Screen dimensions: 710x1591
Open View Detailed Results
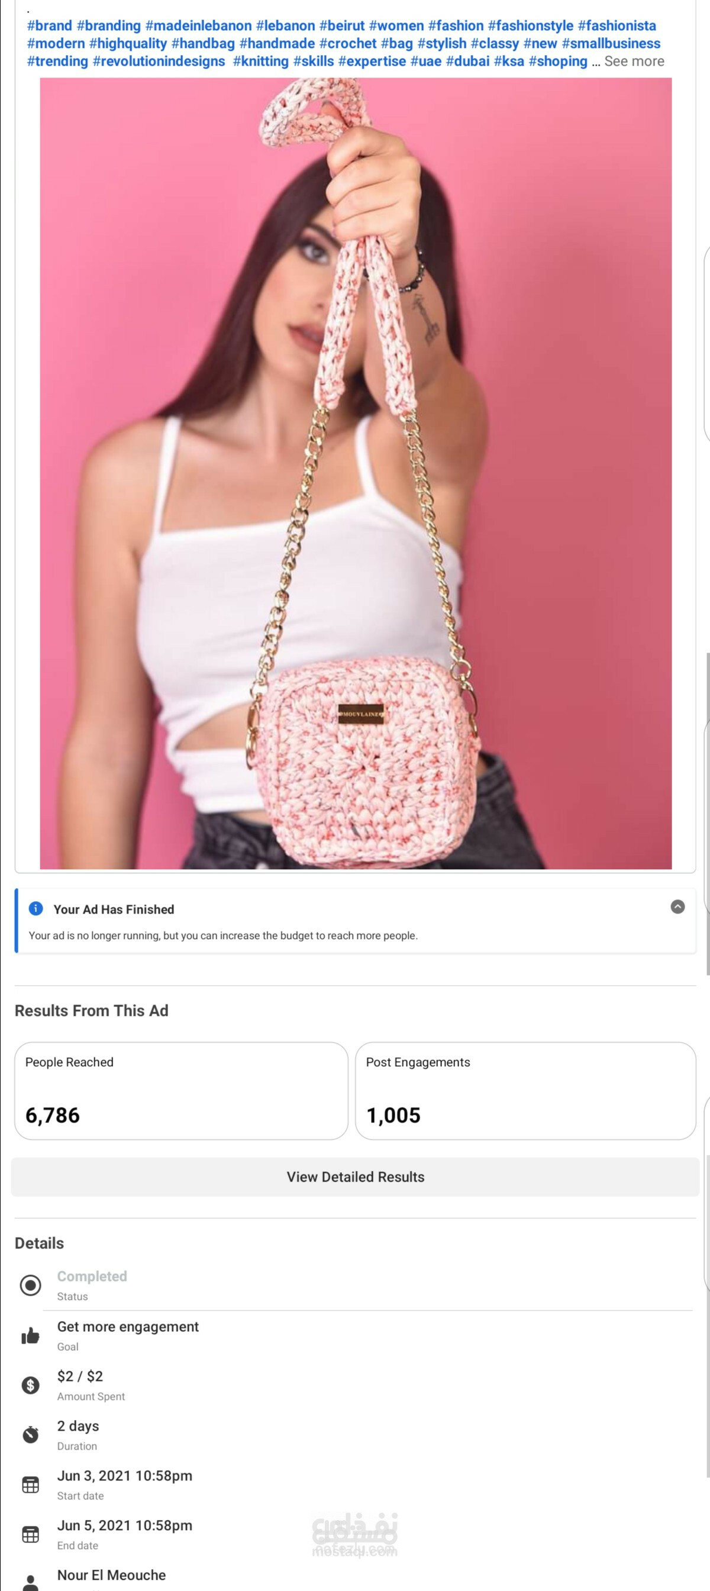[355, 1177]
